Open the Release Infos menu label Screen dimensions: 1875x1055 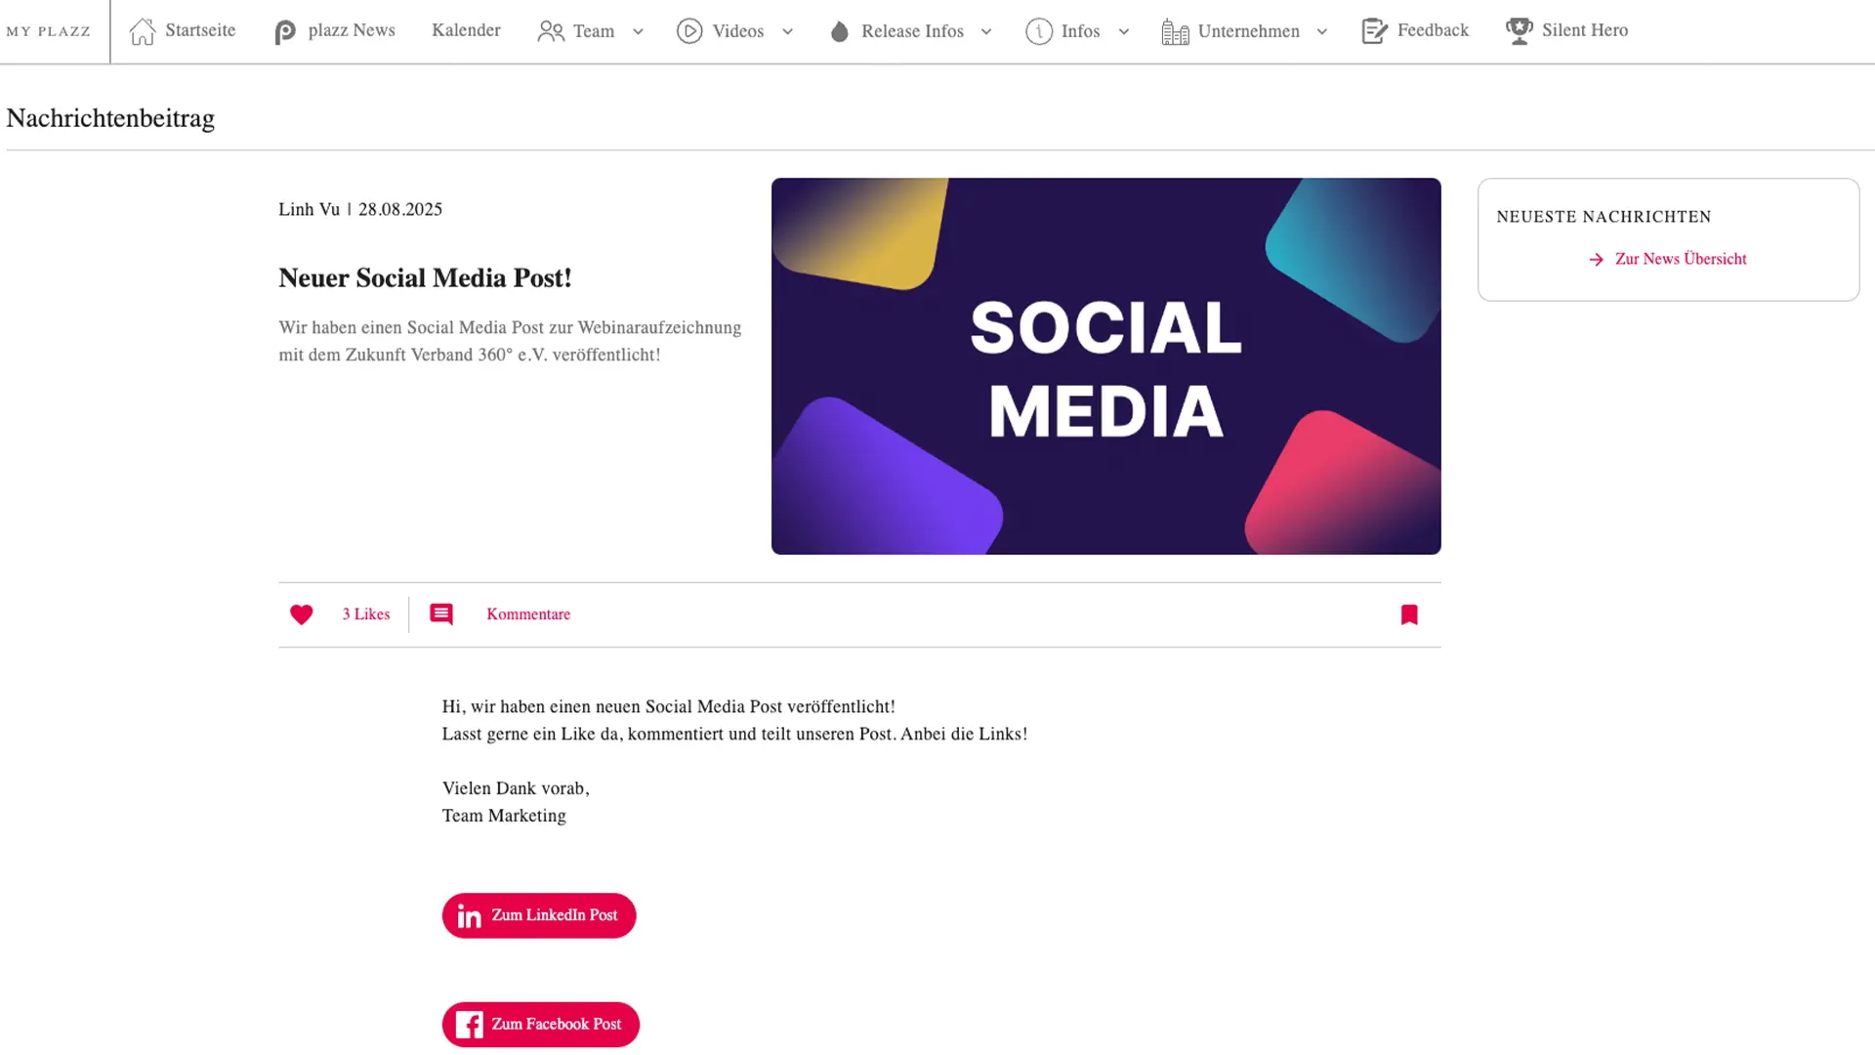912,31
